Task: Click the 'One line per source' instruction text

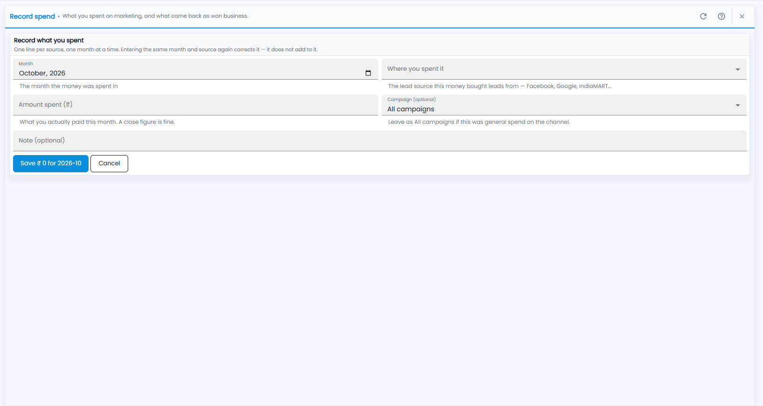Action: tap(166, 49)
